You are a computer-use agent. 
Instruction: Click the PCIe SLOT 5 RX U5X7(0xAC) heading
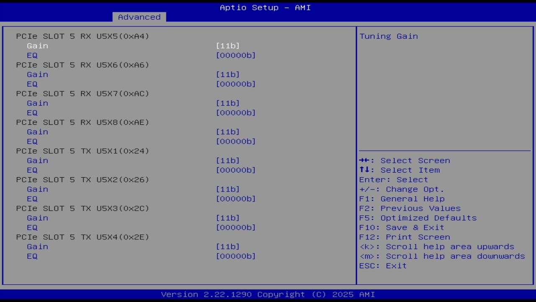click(x=83, y=94)
